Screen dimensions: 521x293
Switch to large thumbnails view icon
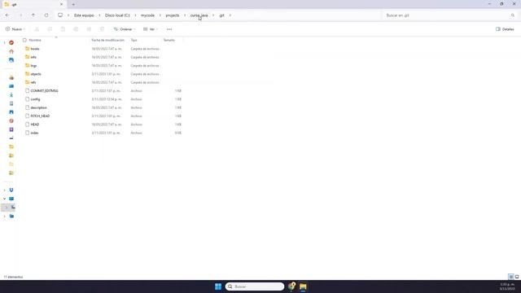[517, 277]
